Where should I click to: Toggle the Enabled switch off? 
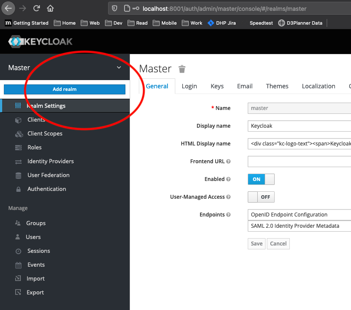click(x=261, y=179)
